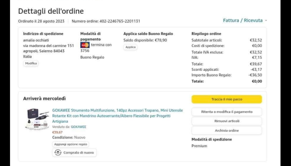
Task: Click the red €39,67 item price
Action: [57, 132]
